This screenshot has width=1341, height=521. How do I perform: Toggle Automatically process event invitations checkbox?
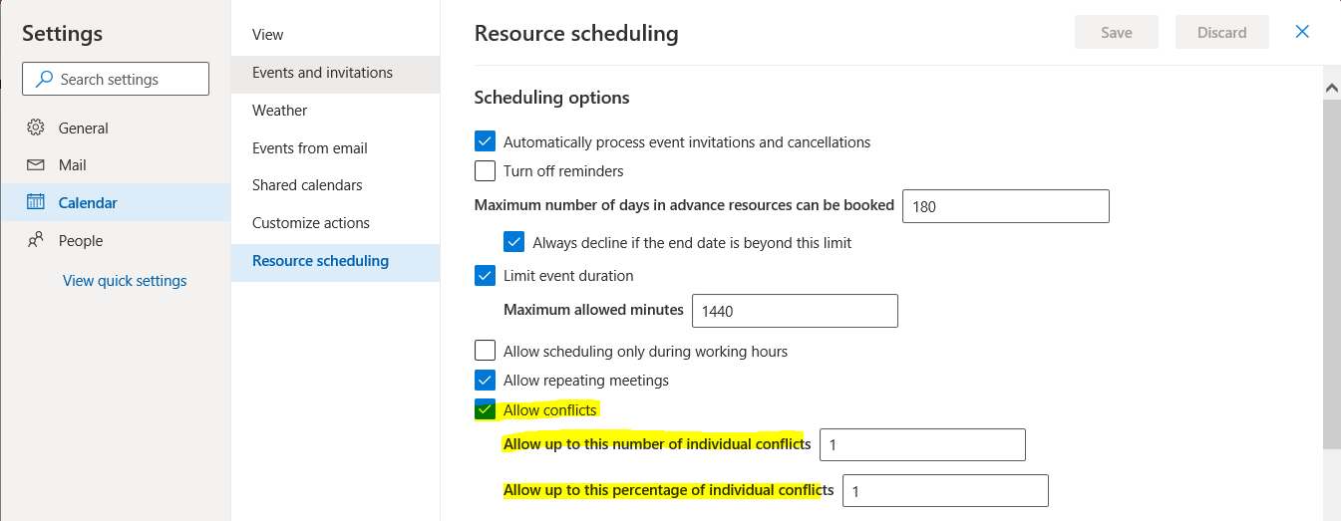(x=485, y=141)
